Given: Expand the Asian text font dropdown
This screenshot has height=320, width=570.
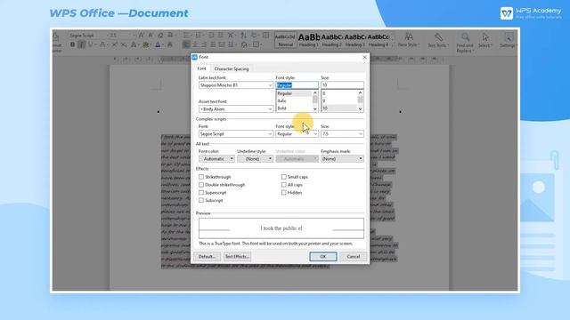Looking at the screenshot, I should pos(270,108).
